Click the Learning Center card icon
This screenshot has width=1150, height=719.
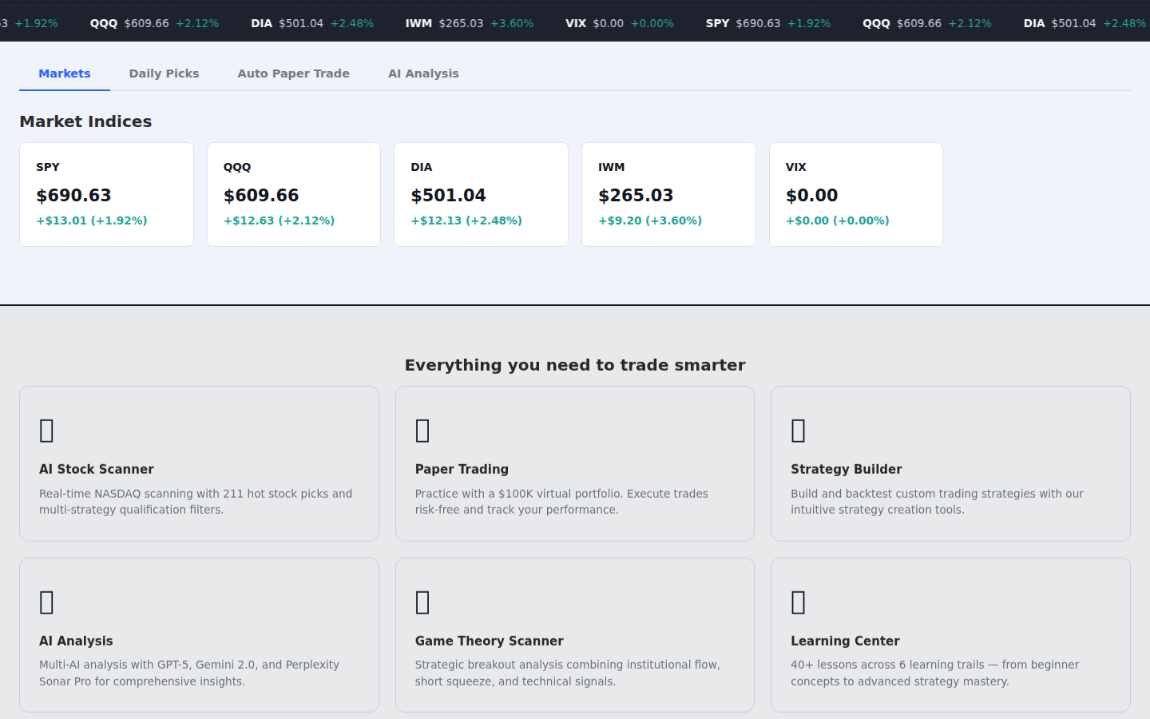pos(798,602)
